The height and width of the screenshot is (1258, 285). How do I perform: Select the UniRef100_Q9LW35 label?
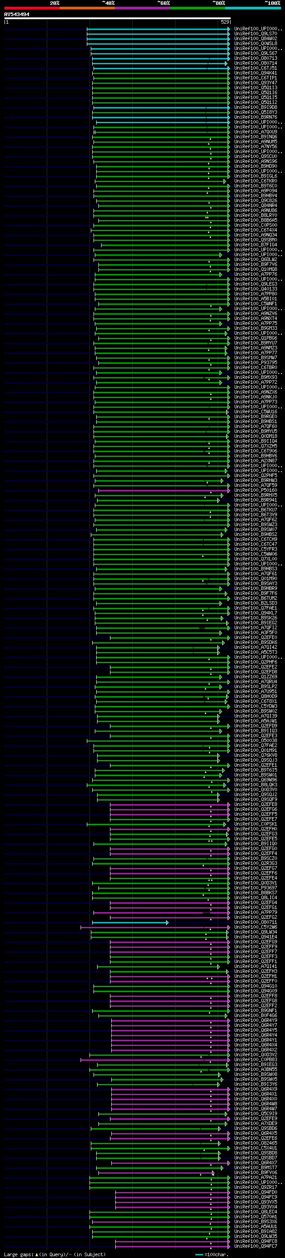[x=256, y=1236]
